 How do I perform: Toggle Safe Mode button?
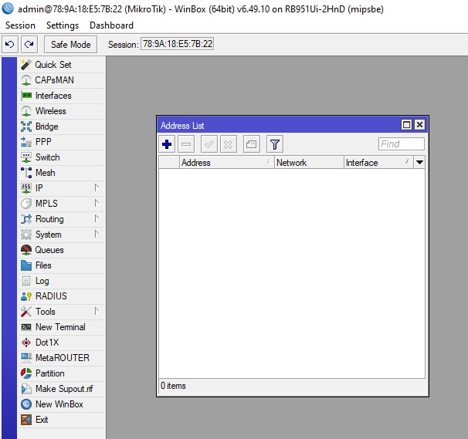click(x=70, y=45)
